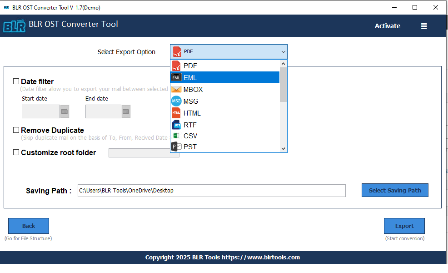Pick MSG export format

pos(225,101)
